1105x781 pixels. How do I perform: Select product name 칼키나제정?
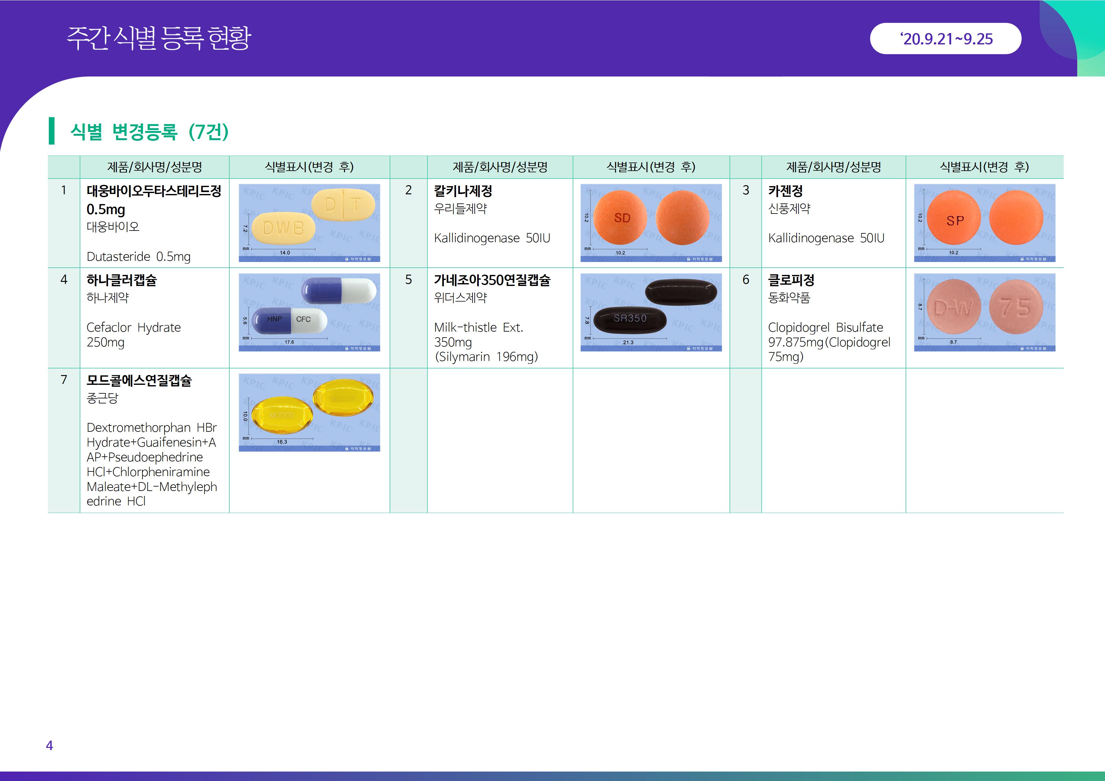[463, 191]
